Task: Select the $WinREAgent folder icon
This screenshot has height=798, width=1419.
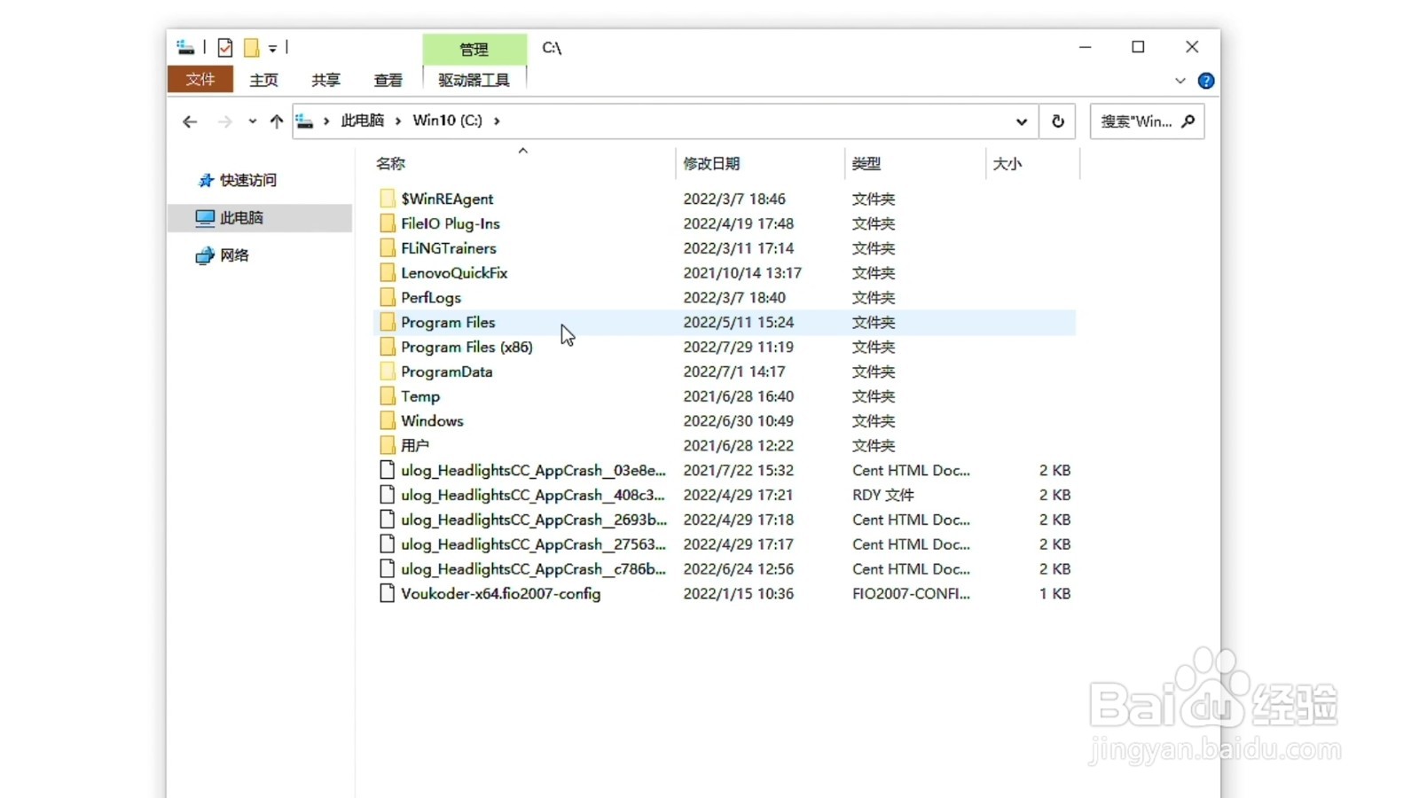Action: tap(387, 199)
